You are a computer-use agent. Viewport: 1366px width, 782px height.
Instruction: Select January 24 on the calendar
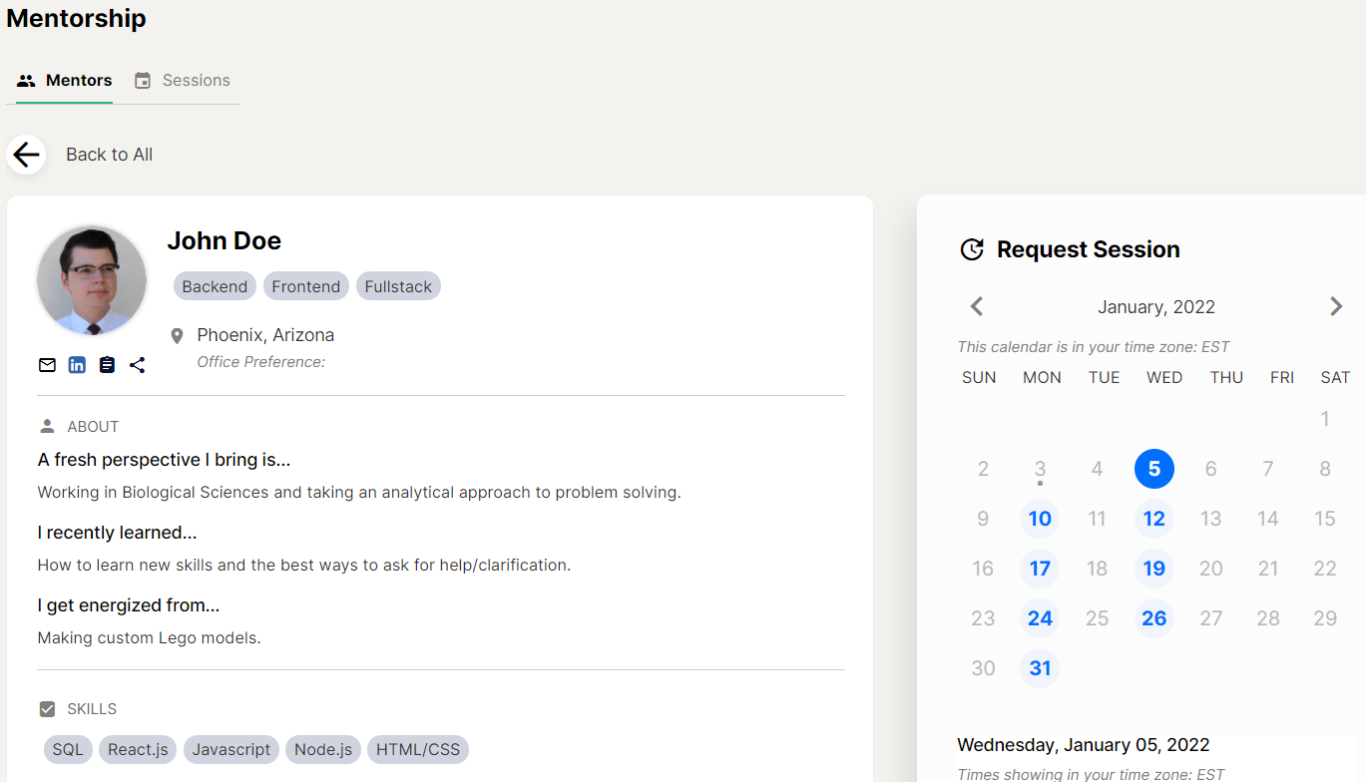pos(1040,618)
